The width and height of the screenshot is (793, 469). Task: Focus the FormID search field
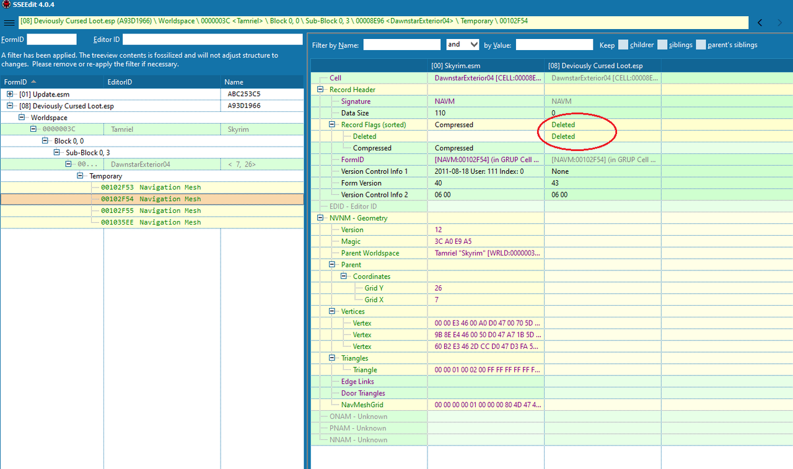(51, 40)
